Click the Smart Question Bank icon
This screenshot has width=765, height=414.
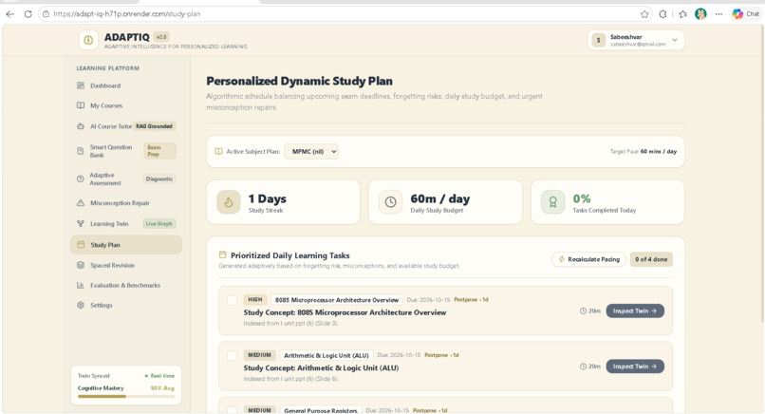click(81, 151)
